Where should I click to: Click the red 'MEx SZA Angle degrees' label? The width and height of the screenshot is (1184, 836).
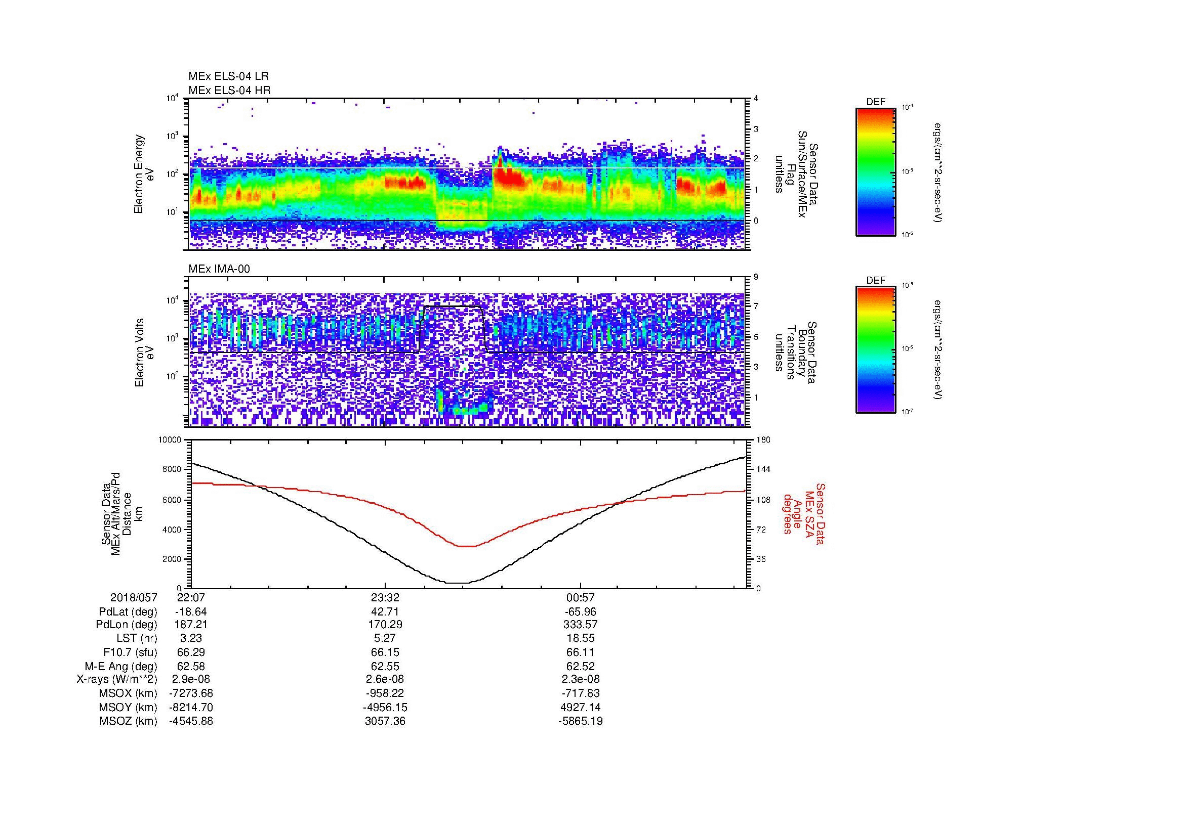pos(803,514)
